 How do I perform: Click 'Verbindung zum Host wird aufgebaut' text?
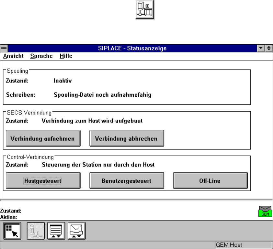(x=92, y=121)
